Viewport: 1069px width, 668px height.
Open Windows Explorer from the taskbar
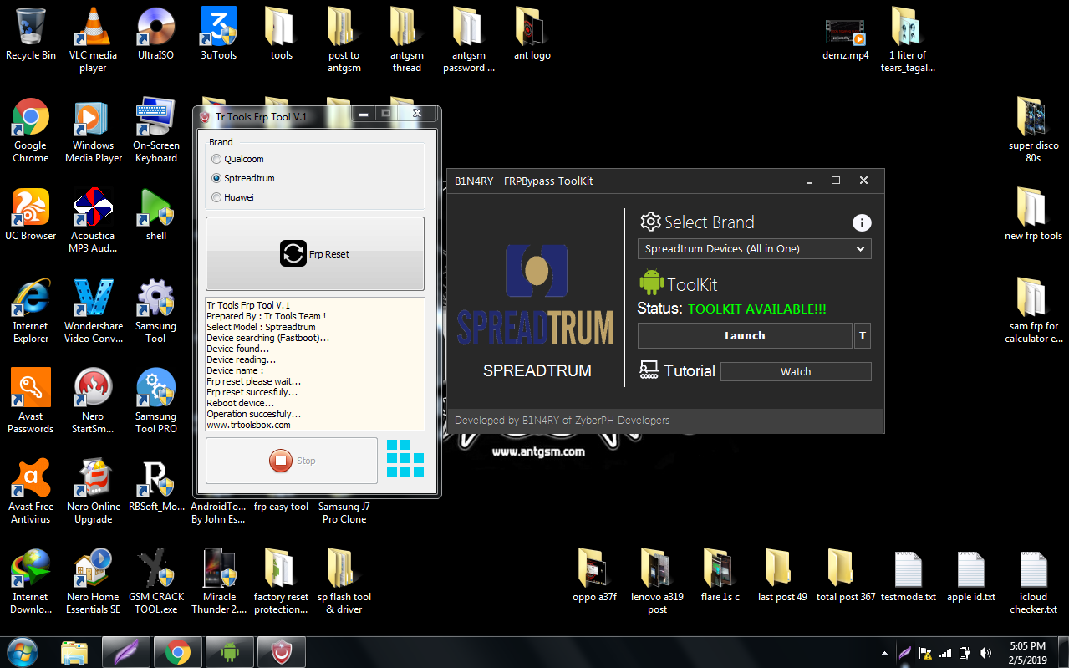coord(74,652)
